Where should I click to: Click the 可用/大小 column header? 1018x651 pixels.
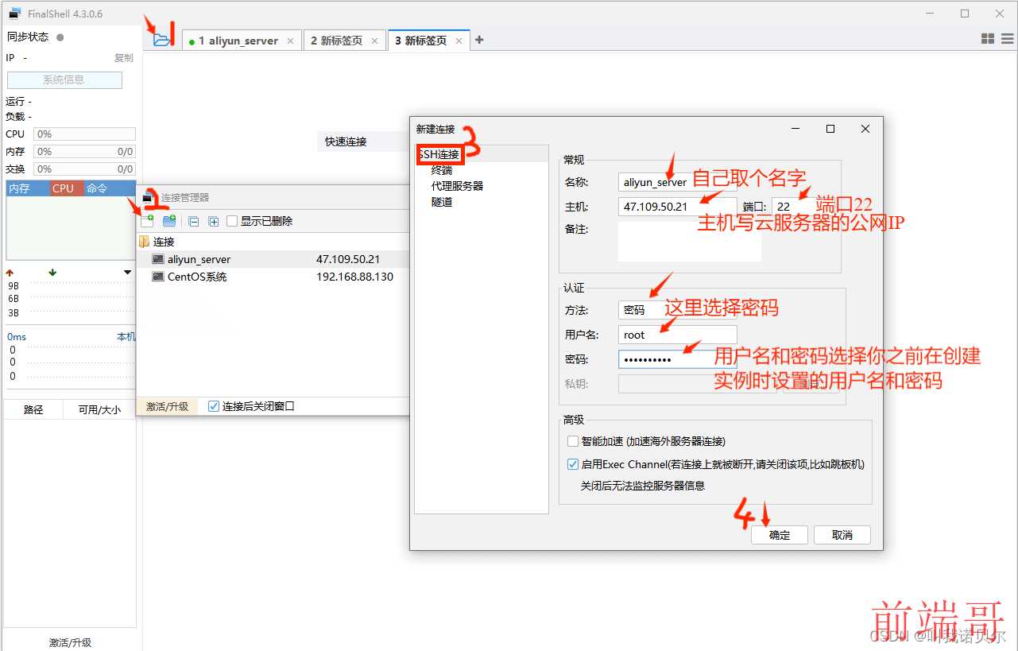pyautogui.click(x=100, y=410)
